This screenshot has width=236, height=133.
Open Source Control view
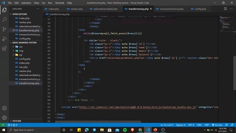[x=4, y=29]
